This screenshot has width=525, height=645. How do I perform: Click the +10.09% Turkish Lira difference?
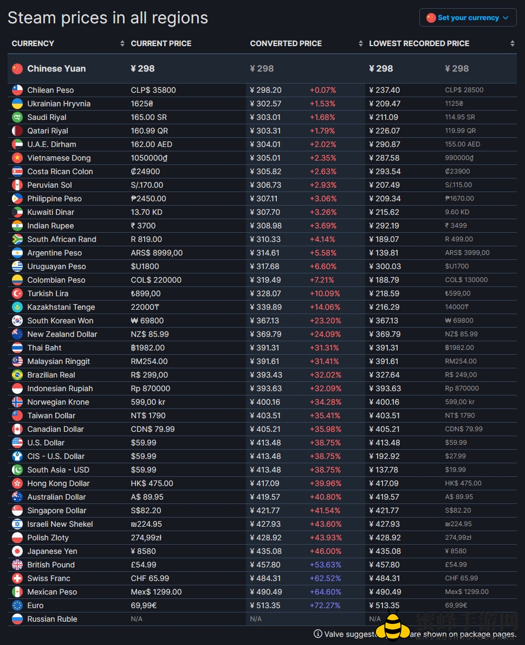tap(325, 293)
